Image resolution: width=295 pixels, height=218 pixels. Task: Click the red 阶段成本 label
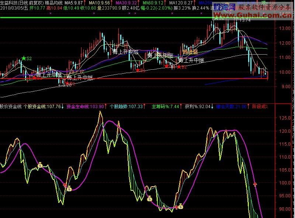pyautogui.click(x=260, y=107)
